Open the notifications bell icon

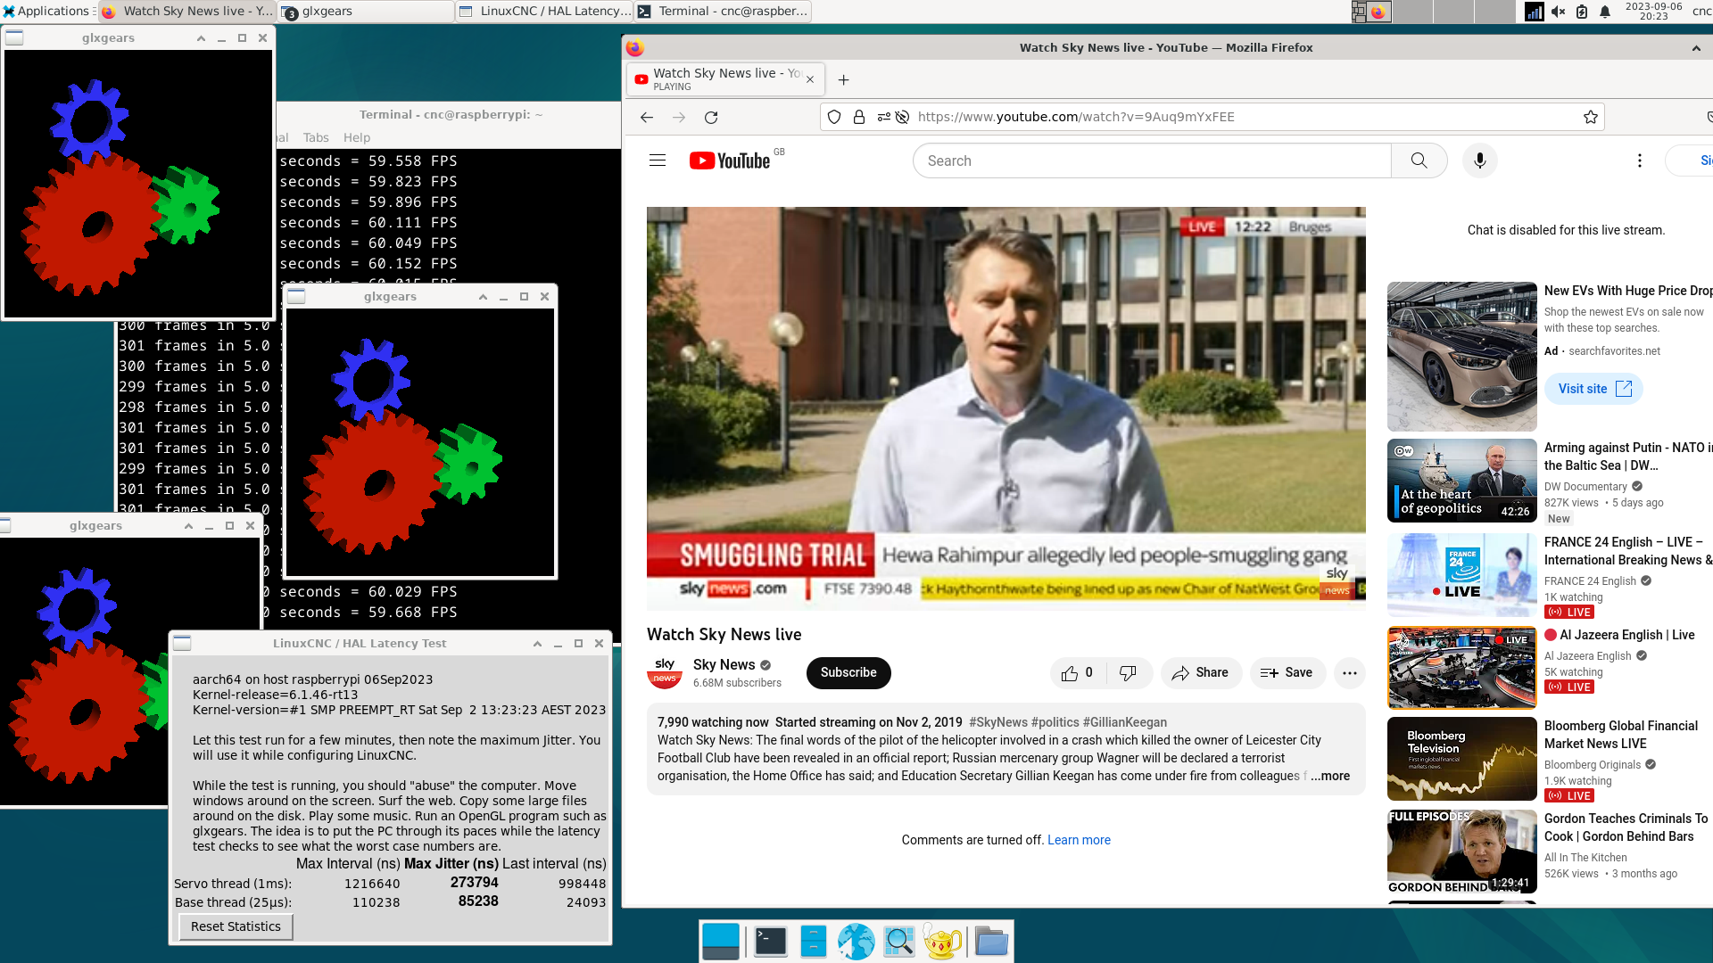[x=1605, y=12]
